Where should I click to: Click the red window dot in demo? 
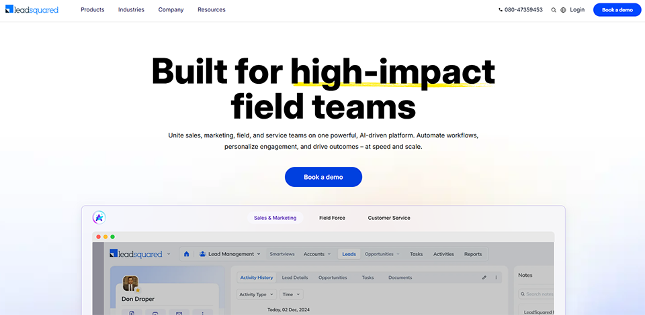(x=98, y=237)
